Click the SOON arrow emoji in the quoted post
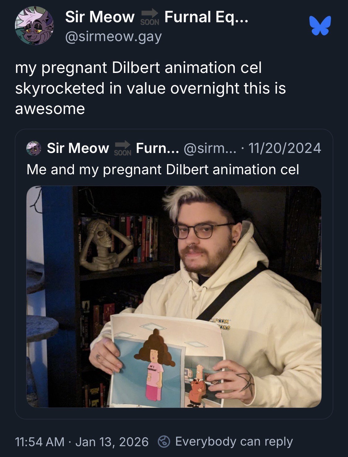348x457 pixels. [x=123, y=148]
